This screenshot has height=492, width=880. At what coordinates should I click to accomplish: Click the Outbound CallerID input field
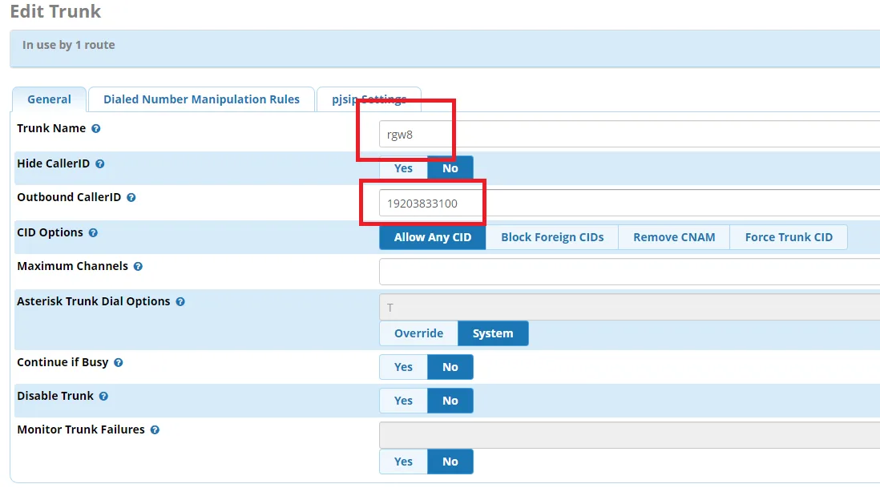(x=630, y=203)
